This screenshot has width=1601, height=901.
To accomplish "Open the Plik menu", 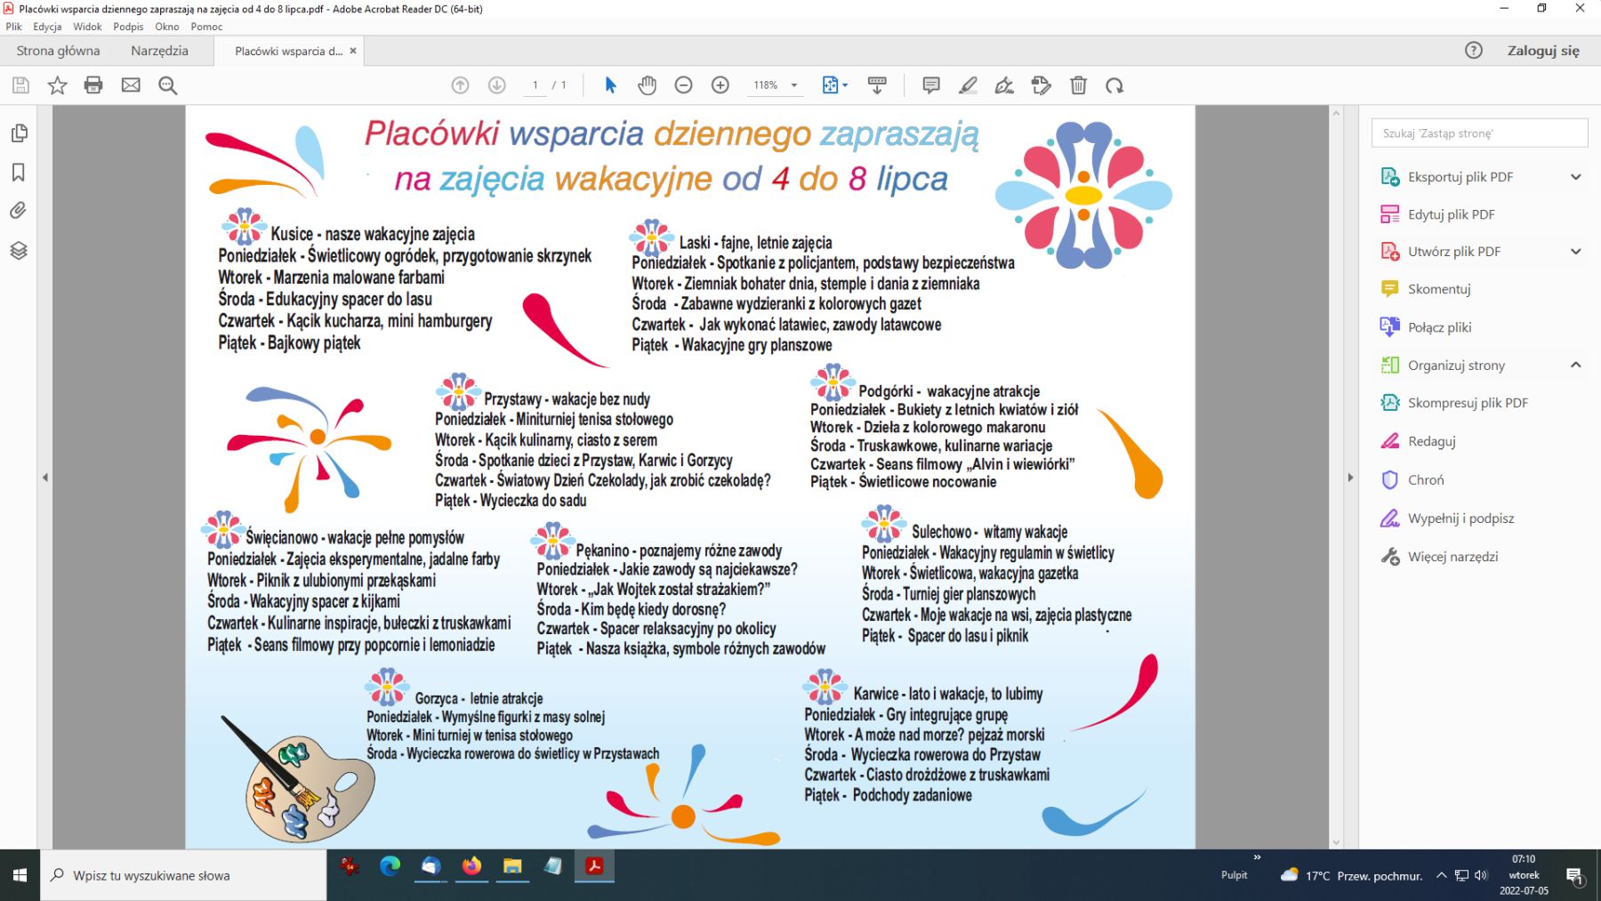I will pos(13,27).
